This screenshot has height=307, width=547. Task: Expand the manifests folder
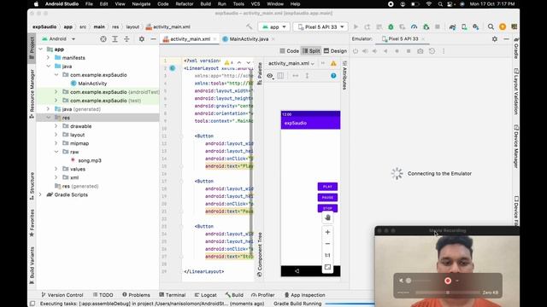tap(48, 57)
